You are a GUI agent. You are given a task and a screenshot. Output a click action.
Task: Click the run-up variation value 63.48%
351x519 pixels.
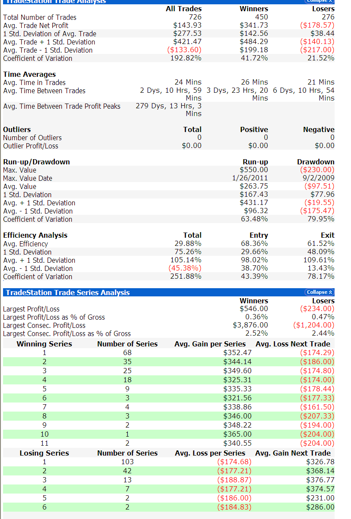(254, 219)
